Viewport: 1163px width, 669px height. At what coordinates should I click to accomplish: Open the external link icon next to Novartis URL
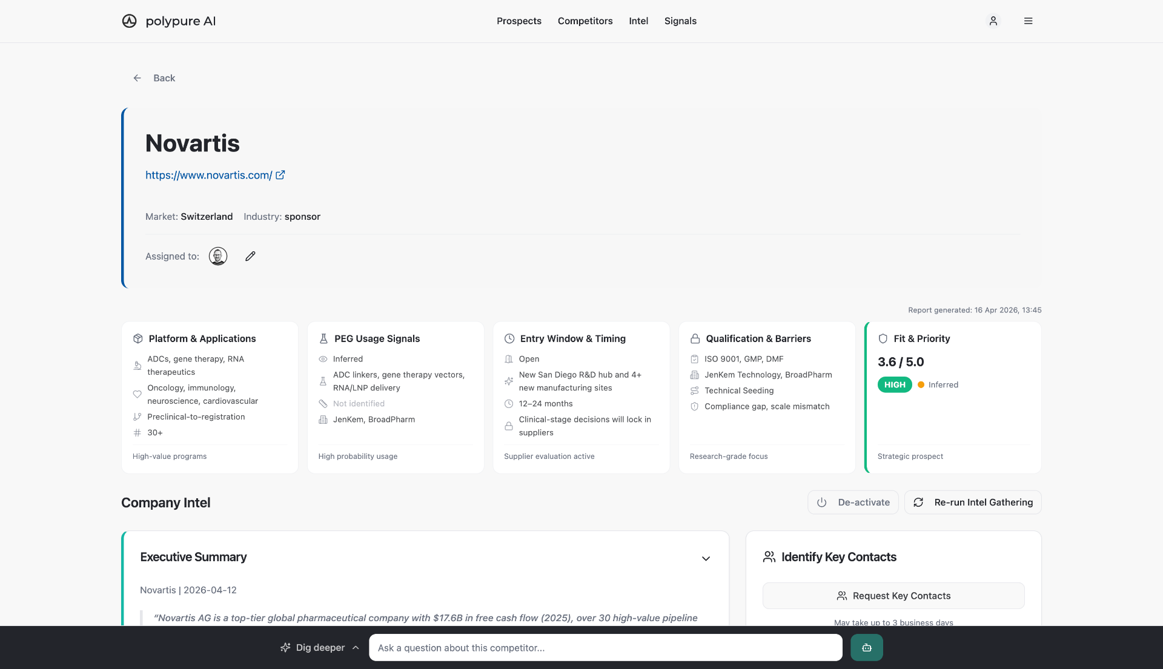pos(280,175)
